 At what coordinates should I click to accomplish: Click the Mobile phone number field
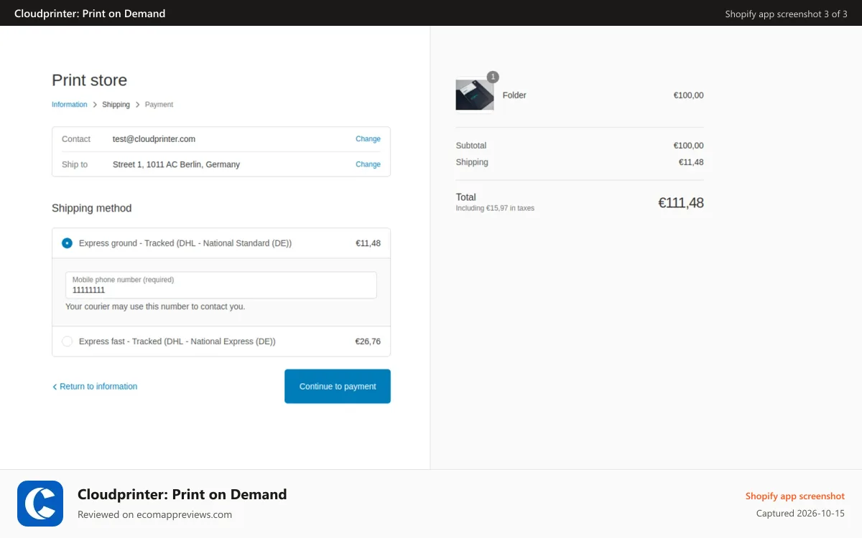tap(221, 285)
